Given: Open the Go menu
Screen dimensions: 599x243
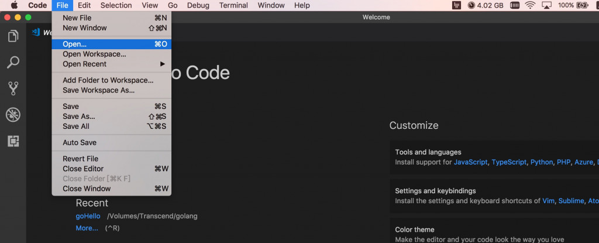Looking at the screenshot, I should click(173, 5).
